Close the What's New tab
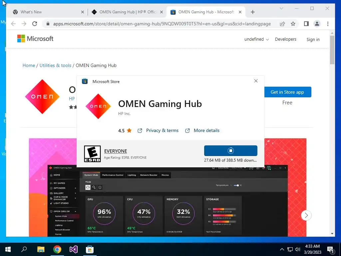The image size is (341, 256). [x=83, y=12]
